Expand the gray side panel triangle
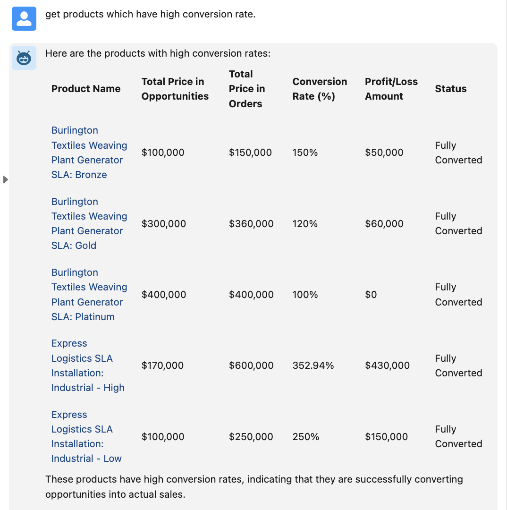The height and width of the screenshot is (510, 507). [x=6, y=179]
